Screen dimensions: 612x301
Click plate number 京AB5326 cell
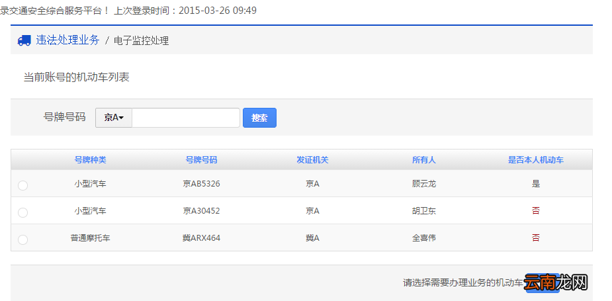tap(201, 183)
